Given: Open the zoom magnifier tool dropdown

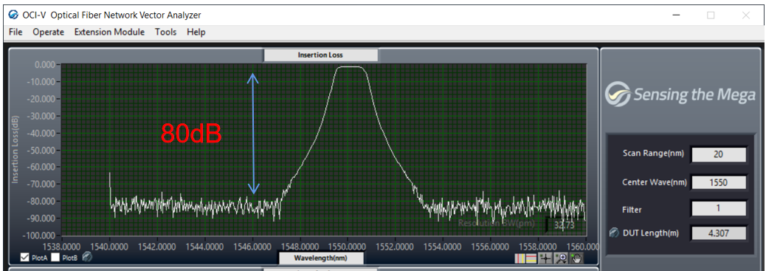Looking at the screenshot, I should pos(561,258).
